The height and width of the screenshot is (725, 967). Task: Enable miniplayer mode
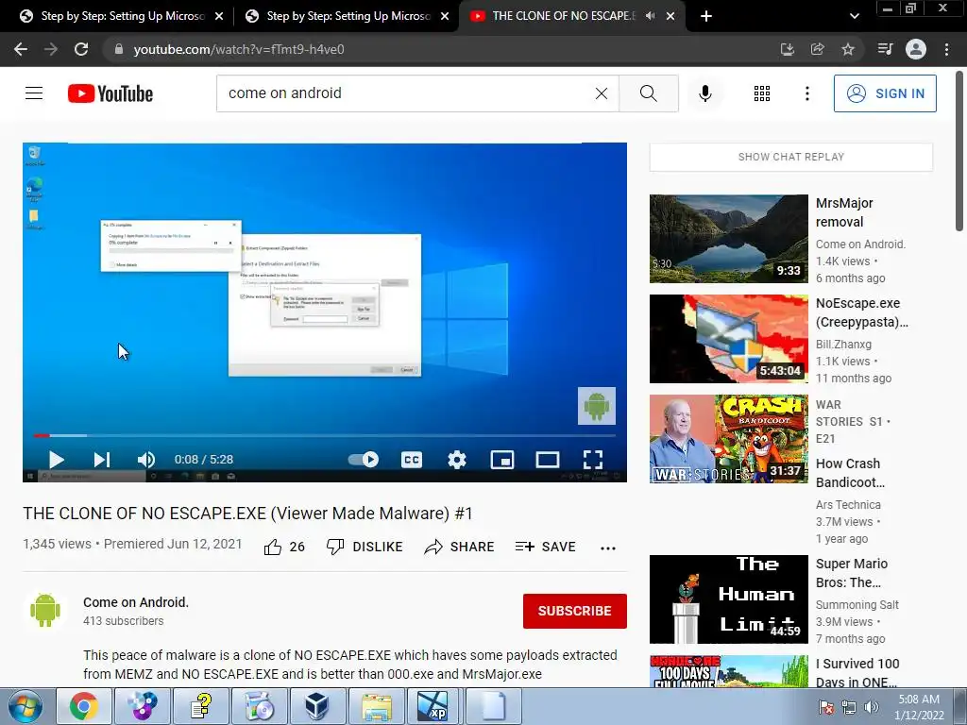(502, 460)
